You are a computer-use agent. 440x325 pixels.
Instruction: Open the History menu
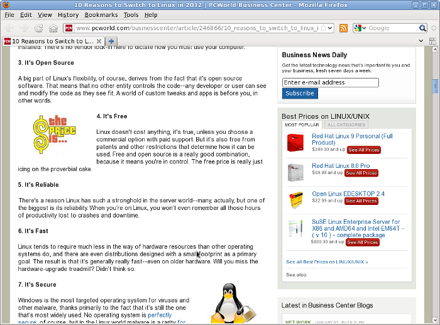(x=68, y=15)
